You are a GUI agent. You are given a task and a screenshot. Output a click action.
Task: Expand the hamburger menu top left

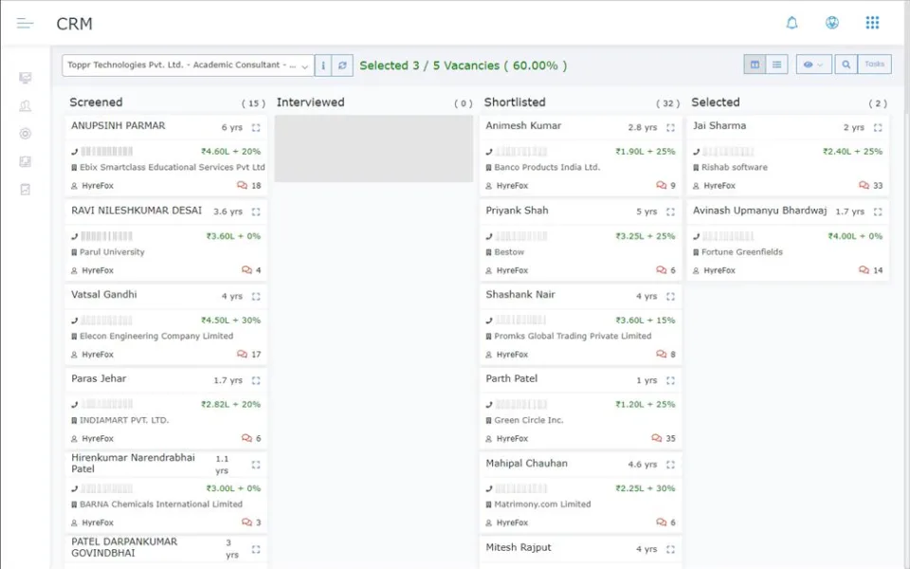pos(25,23)
